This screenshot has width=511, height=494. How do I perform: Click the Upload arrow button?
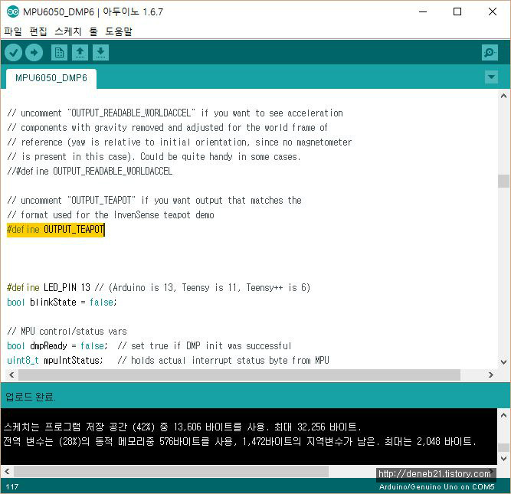click(x=34, y=52)
